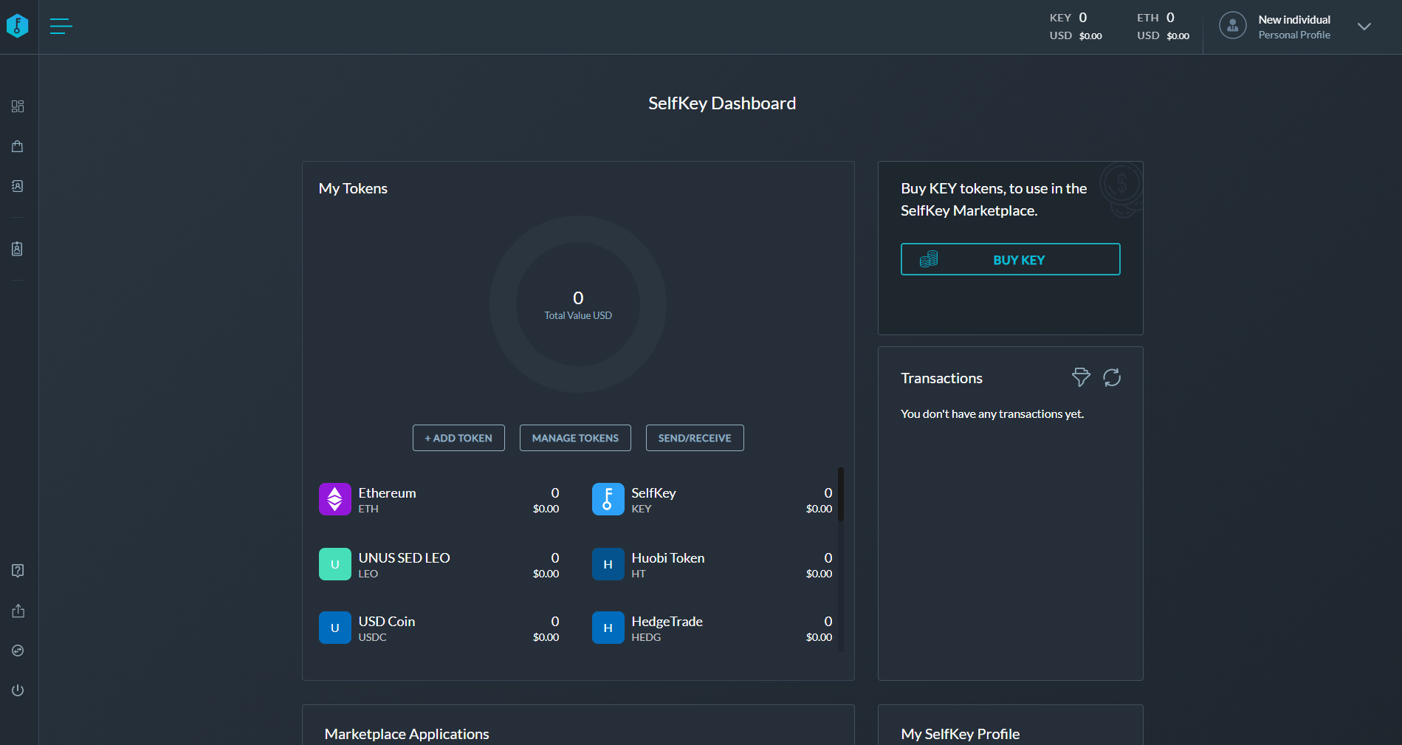Click 'You don't have any transactions yet.' text

click(992, 413)
